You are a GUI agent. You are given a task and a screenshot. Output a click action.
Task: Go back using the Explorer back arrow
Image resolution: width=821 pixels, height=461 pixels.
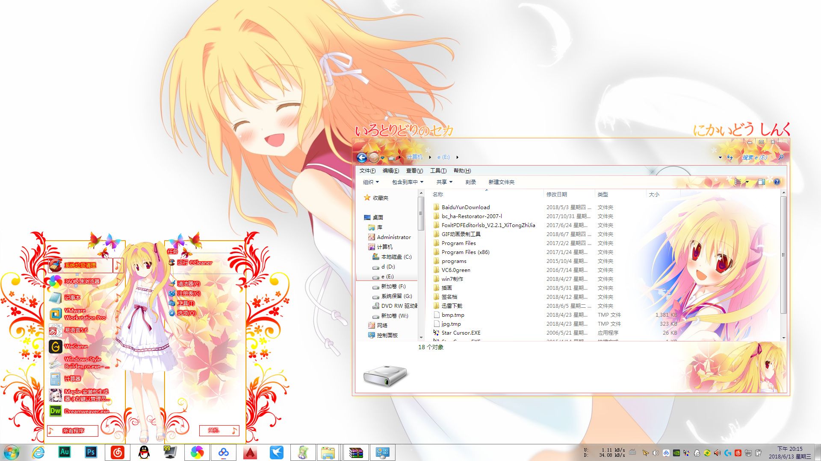[362, 158]
